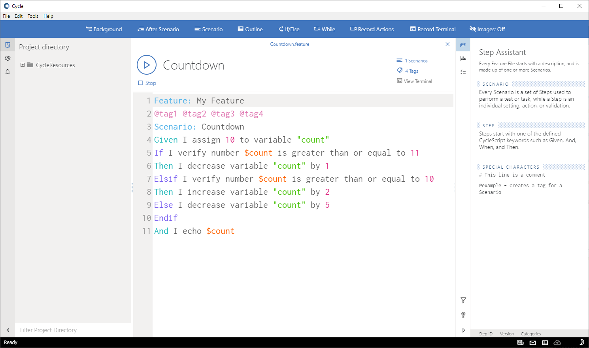Select the Countdown.feature tab
The height and width of the screenshot is (348, 589).
289,44
